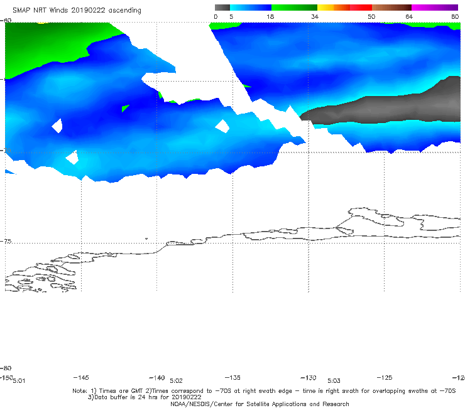Select the cyan-to-blue segment of the color bar
The width and height of the screenshot is (465, 408).
pyautogui.click(x=251, y=8)
